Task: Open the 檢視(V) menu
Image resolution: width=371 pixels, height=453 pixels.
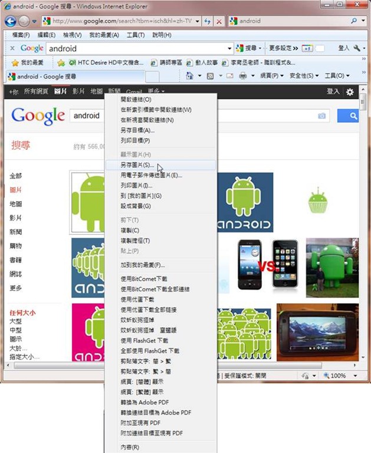Action: (72, 35)
